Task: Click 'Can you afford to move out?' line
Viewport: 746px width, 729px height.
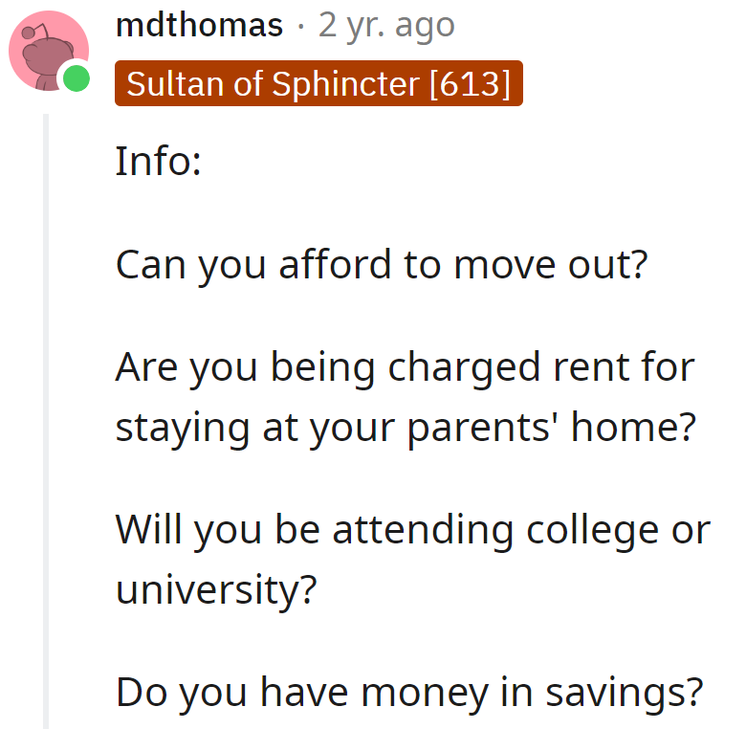Action: point(382,264)
